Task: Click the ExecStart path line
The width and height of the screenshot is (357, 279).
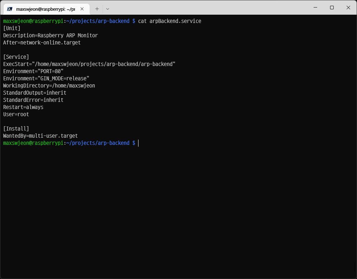Action: 89,64
